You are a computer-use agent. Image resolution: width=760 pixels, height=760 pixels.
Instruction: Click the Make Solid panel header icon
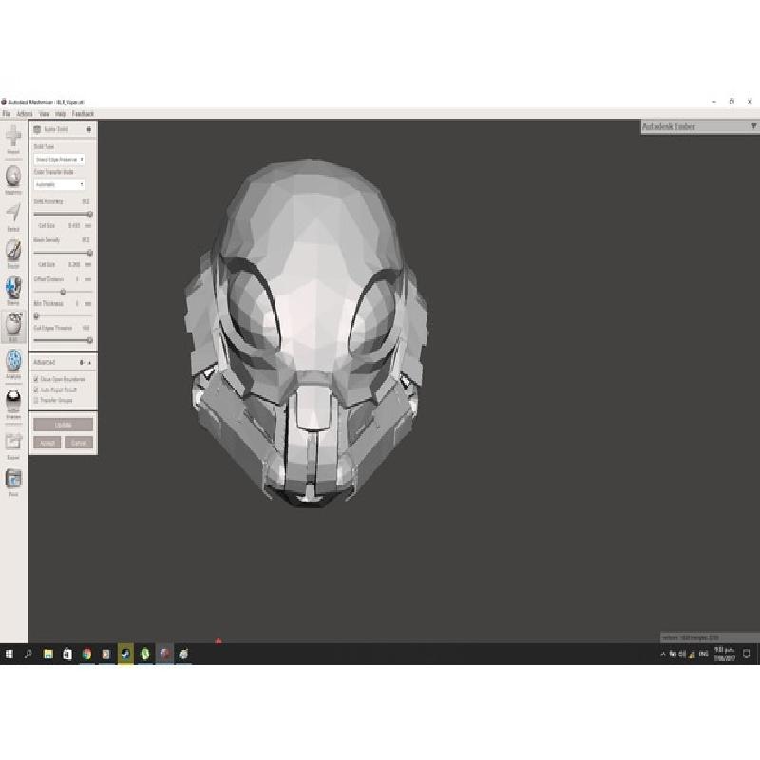(37, 129)
